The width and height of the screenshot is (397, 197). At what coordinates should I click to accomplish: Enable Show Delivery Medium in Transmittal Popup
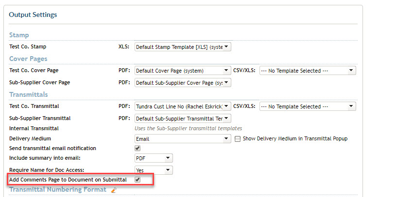tap(238, 139)
